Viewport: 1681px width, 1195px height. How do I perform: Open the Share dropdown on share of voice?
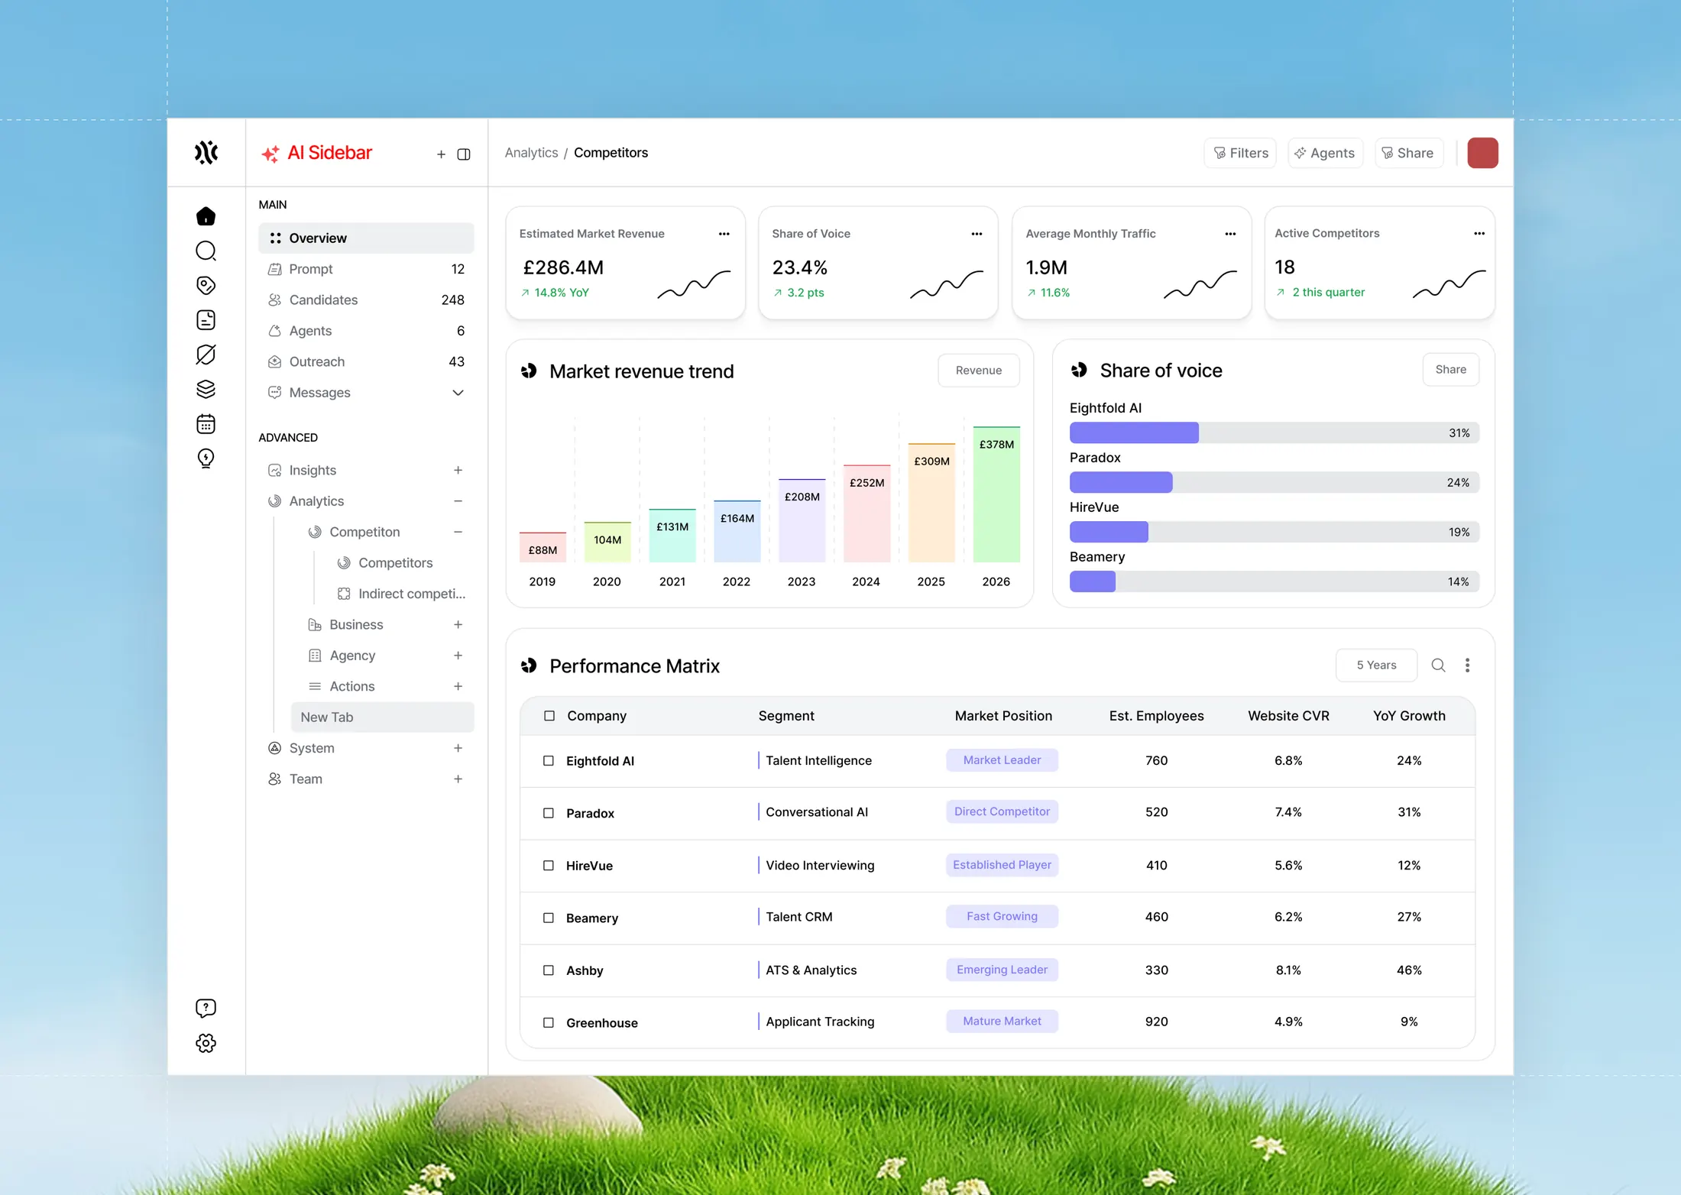point(1451,370)
